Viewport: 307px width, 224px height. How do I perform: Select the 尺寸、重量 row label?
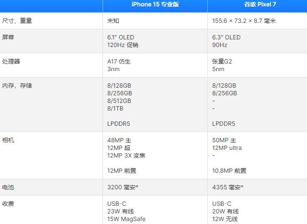pos(17,21)
